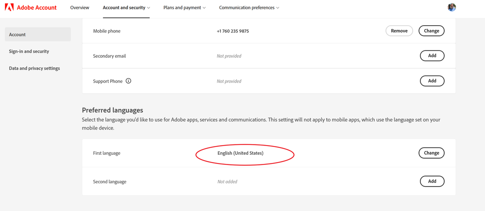Select the phone number +1 760 235 9875
Image resolution: width=485 pixels, height=211 pixels.
pyautogui.click(x=233, y=31)
